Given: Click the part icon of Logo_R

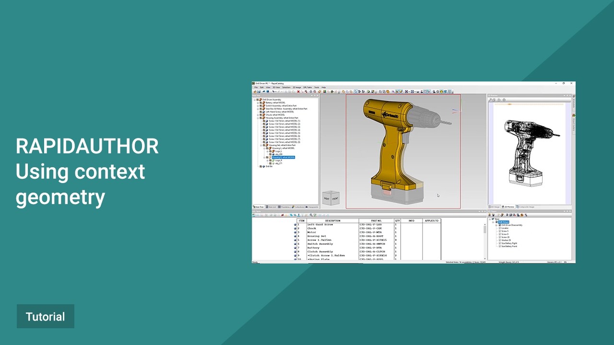Looking at the screenshot, I should coord(273,161).
